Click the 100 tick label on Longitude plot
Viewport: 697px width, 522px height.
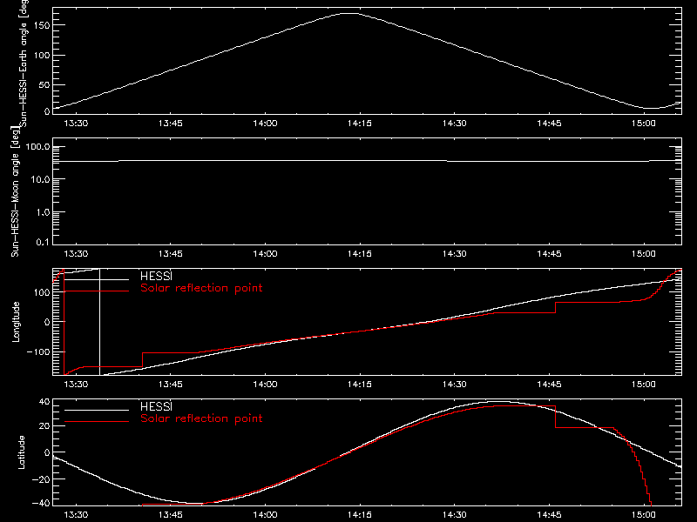41,292
